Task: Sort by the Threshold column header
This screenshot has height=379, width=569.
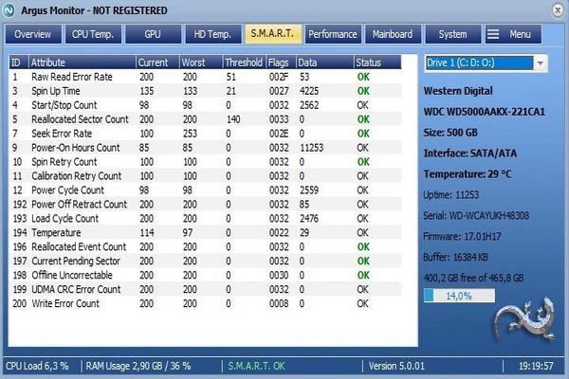Action: point(245,62)
